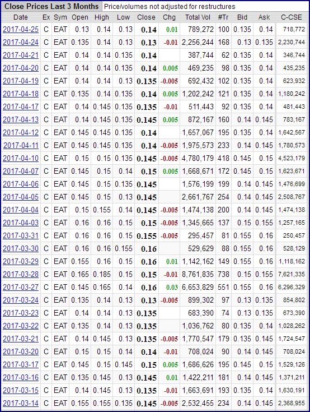Select the restructures adjustment notice text
The image size is (310, 412).
pos(170,6)
